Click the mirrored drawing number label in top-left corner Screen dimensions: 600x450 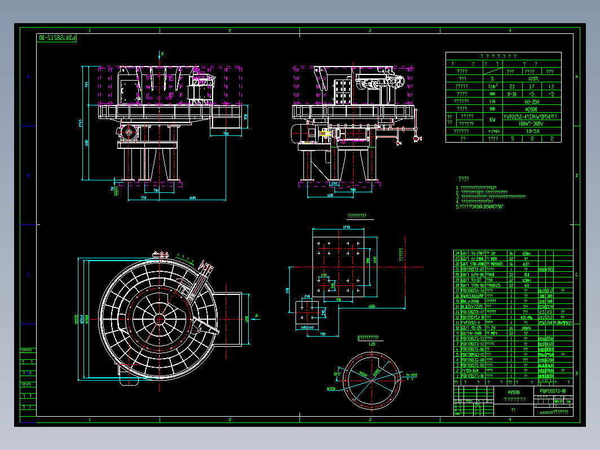[x=57, y=37]
